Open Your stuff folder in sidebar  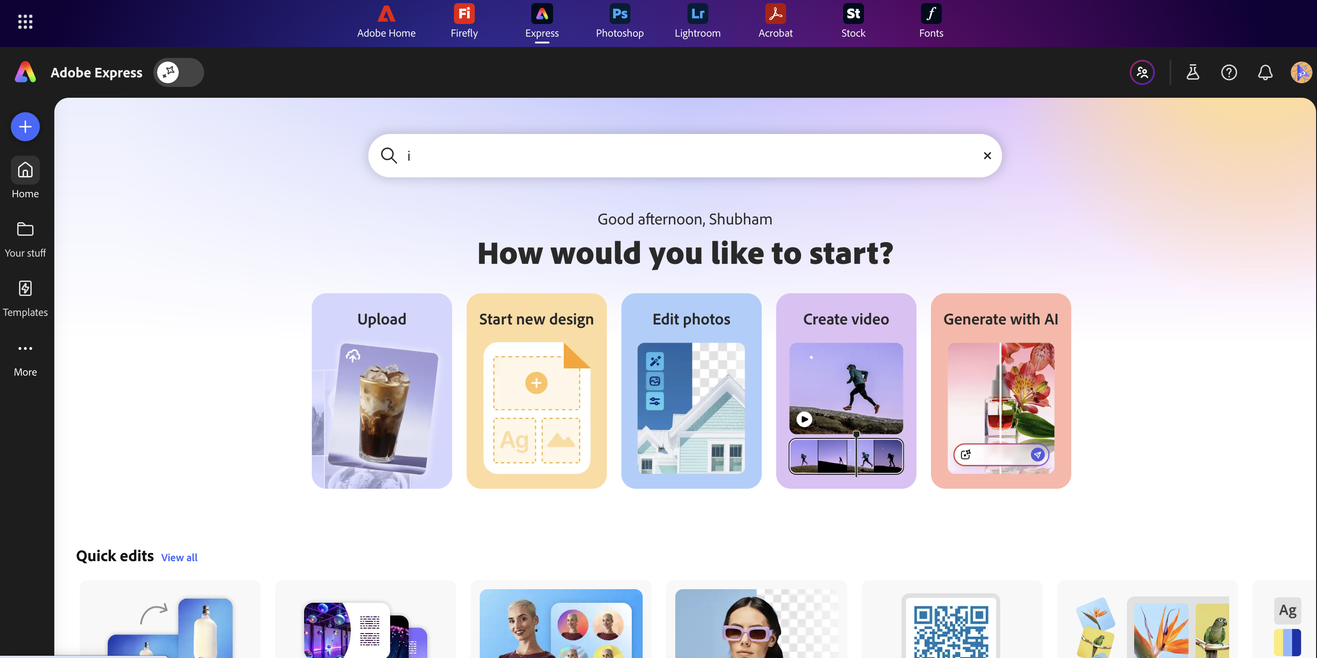click(25, 239)
